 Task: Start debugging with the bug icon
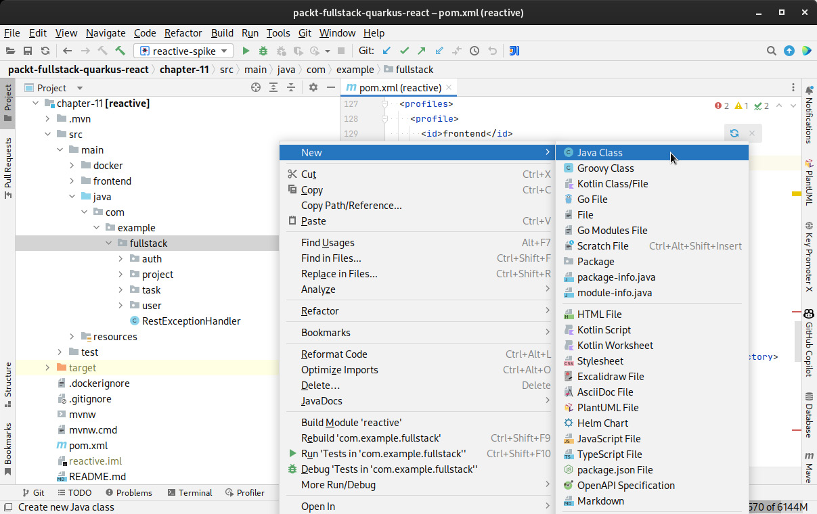pos(263,51)
